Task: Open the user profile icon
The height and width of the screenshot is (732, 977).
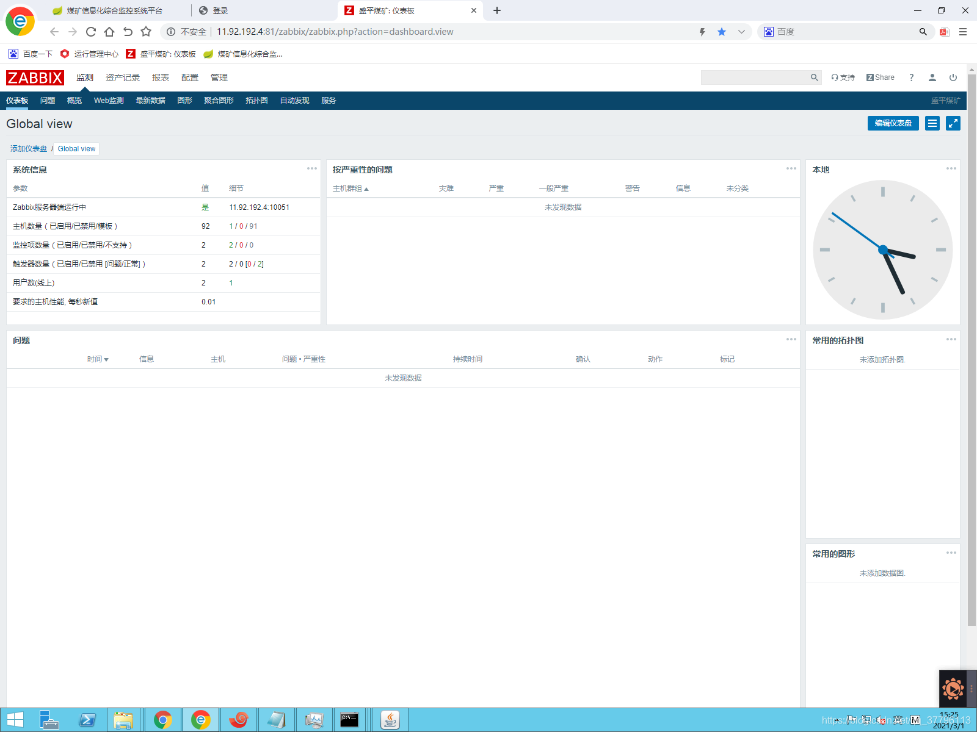Action: [932, 77]
